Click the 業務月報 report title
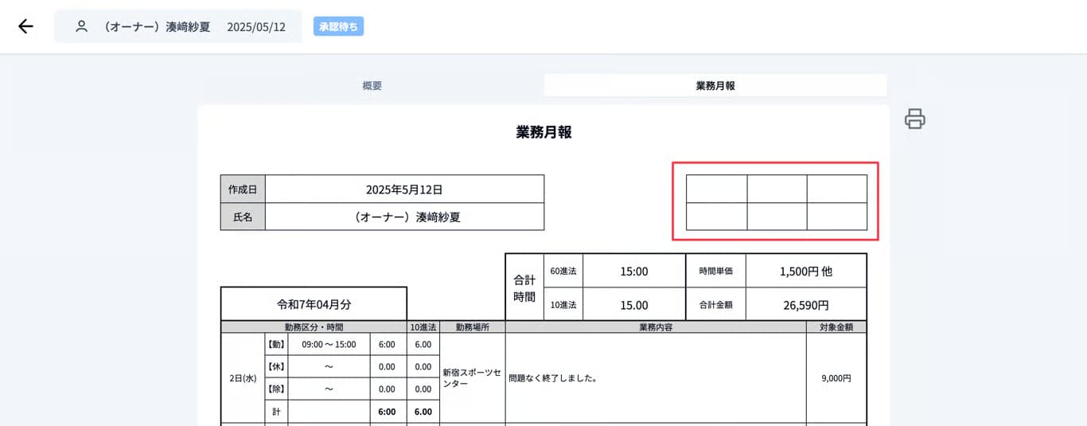 click(543, 132)
